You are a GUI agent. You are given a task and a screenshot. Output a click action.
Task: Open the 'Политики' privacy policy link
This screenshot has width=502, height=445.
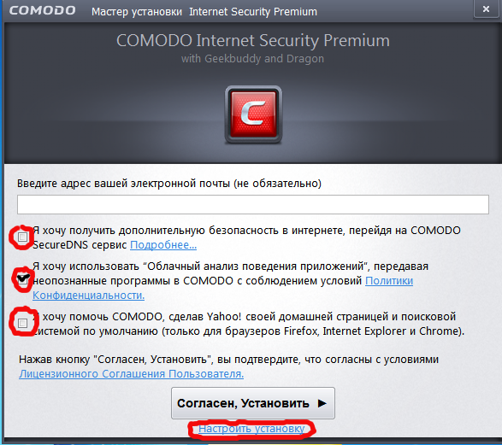click(x=389, y=281)
